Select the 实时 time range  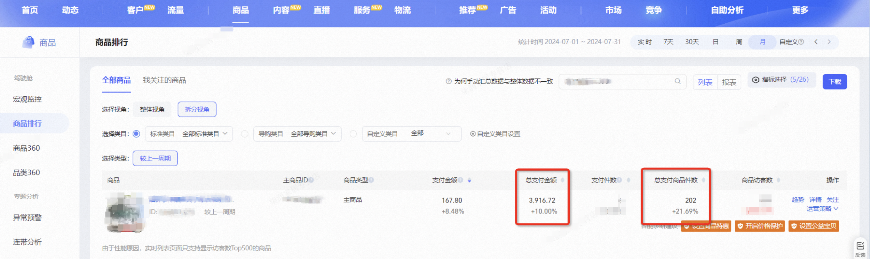(645, 42)
